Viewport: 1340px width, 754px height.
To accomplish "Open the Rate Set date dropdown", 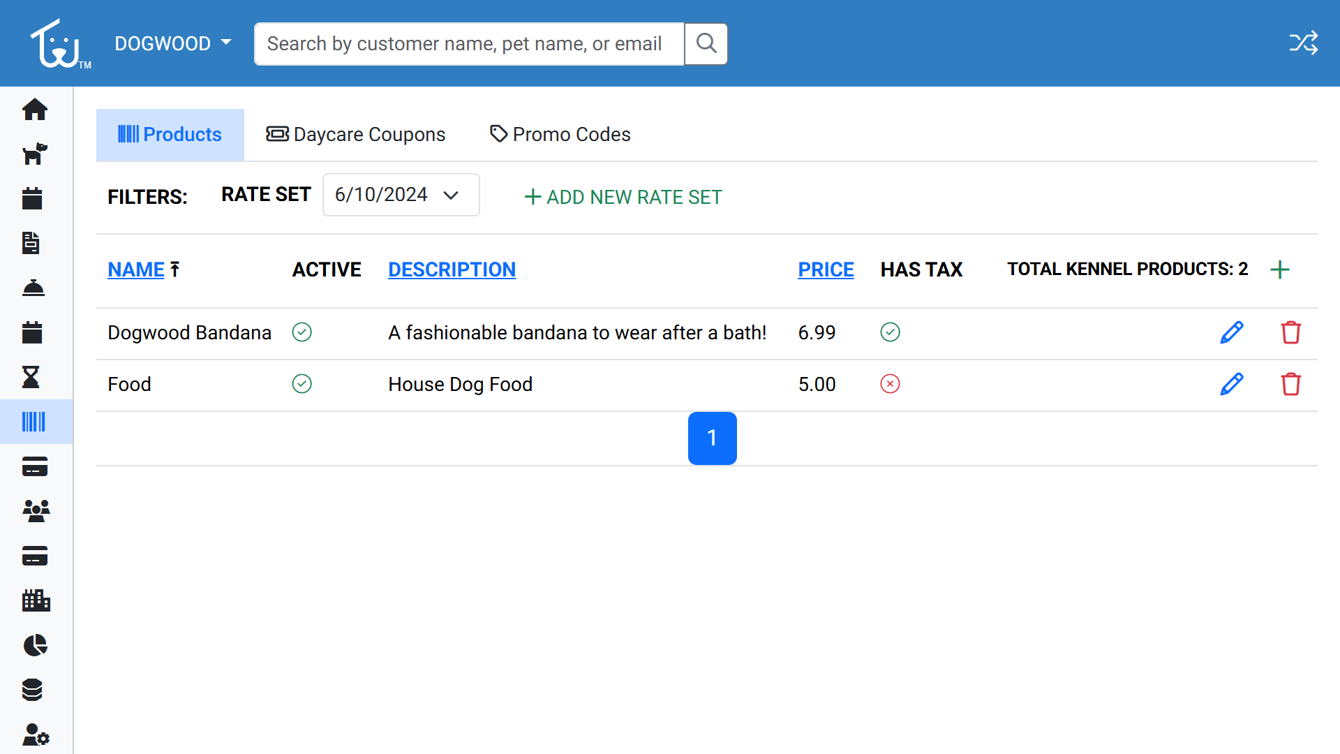I will coord(401,195).
